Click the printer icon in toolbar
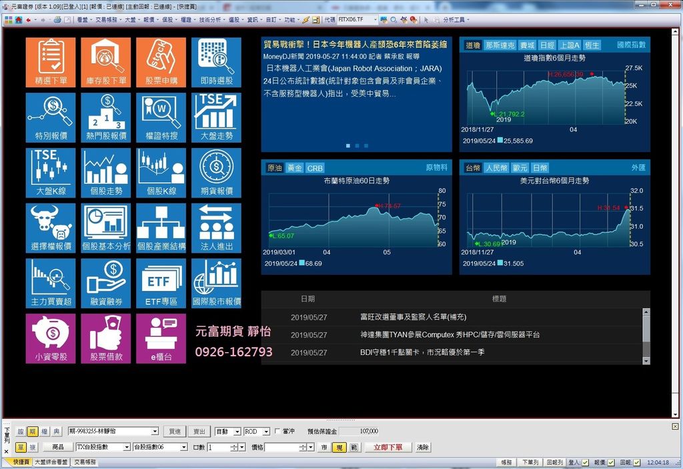683x469 pixels. 57,19
